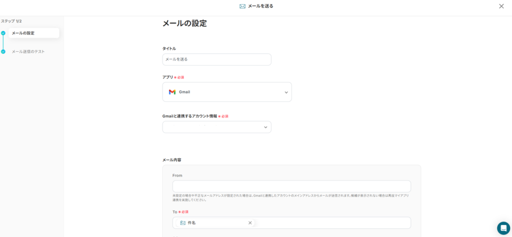Remove the 件名 chip from To
This screenshot has height=237, width=512.
click(x=250, y=223)
